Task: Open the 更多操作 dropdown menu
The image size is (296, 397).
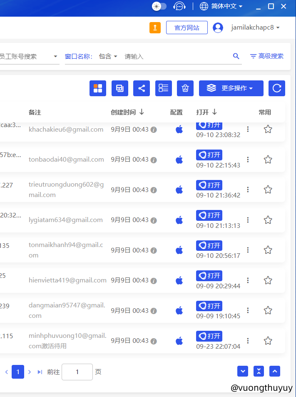Action: [x=231, y=88]
